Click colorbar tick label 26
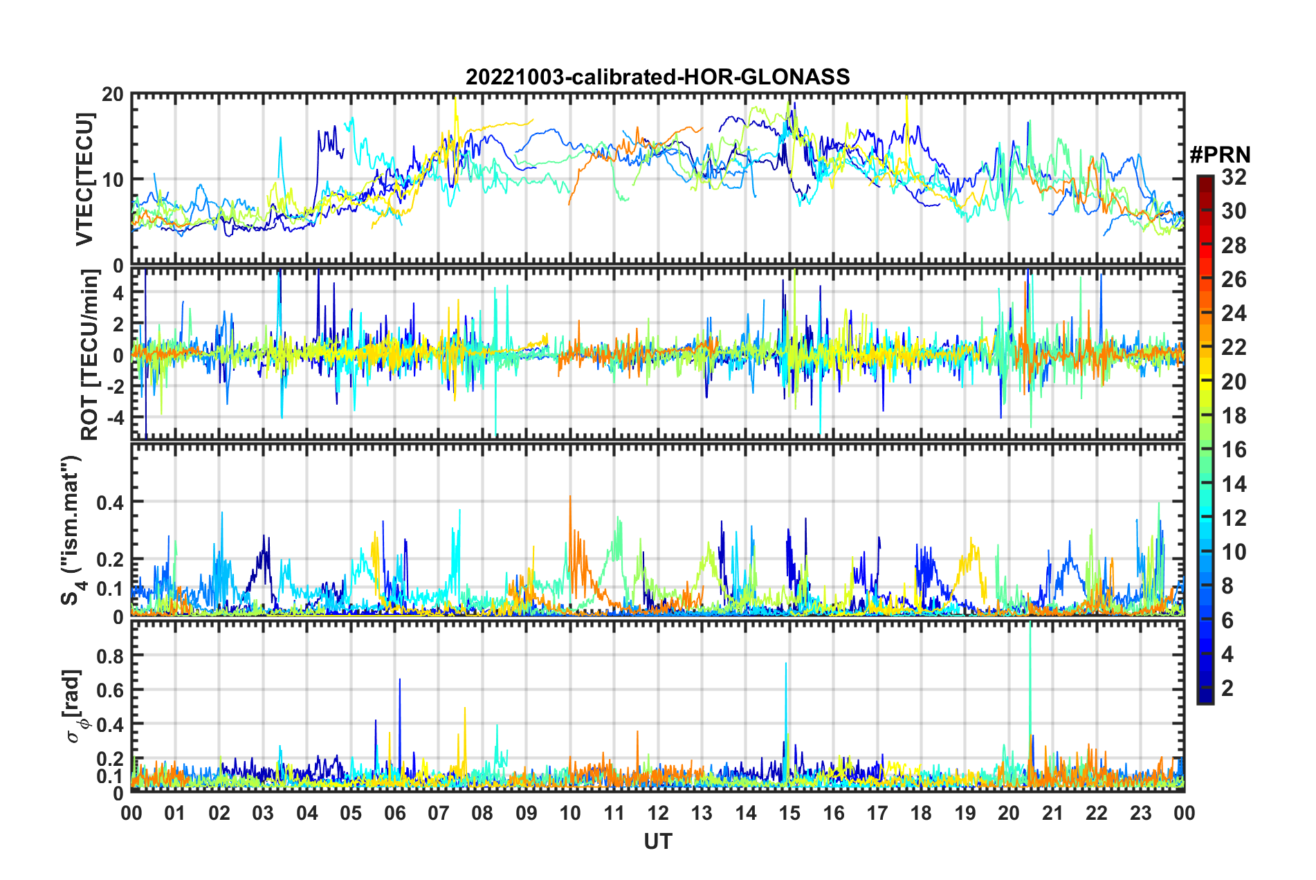Viewport: 1316px width, 880px height. tap(1233, 279)
